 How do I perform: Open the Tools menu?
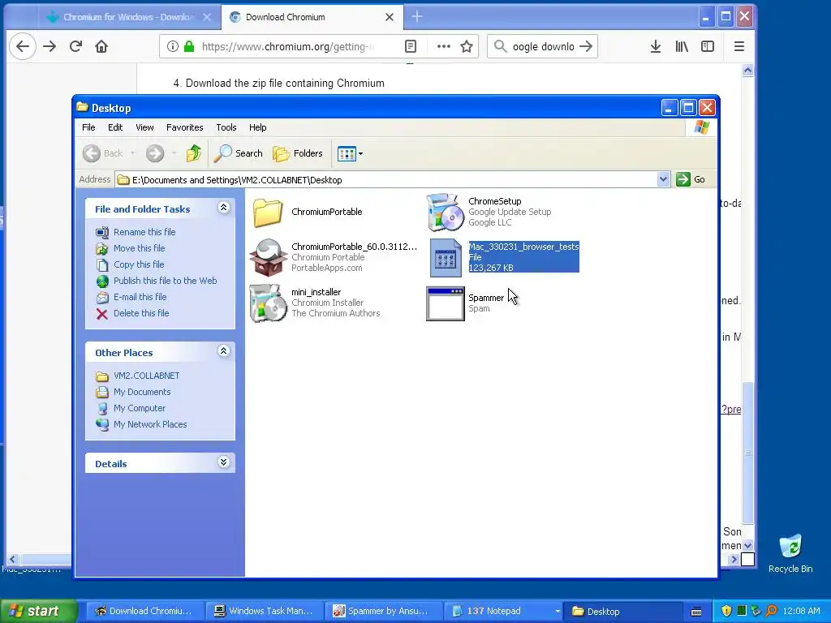(226, 127)
